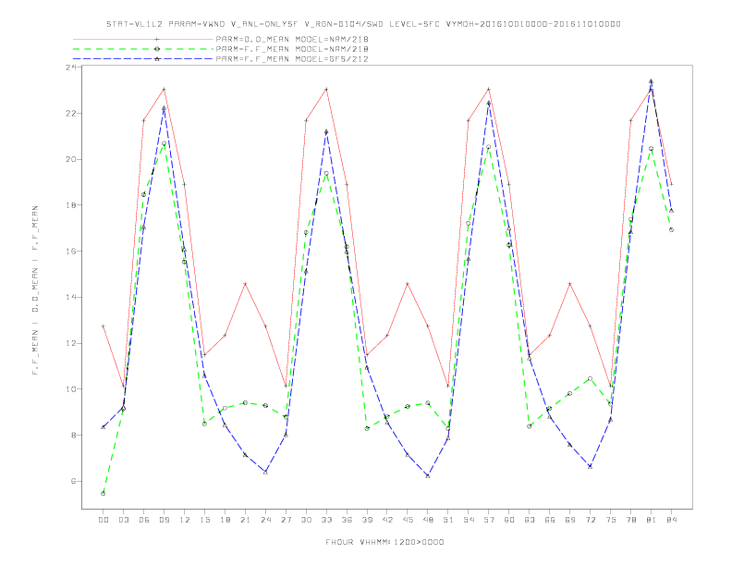Click the x-axis tick label 42

387,520
